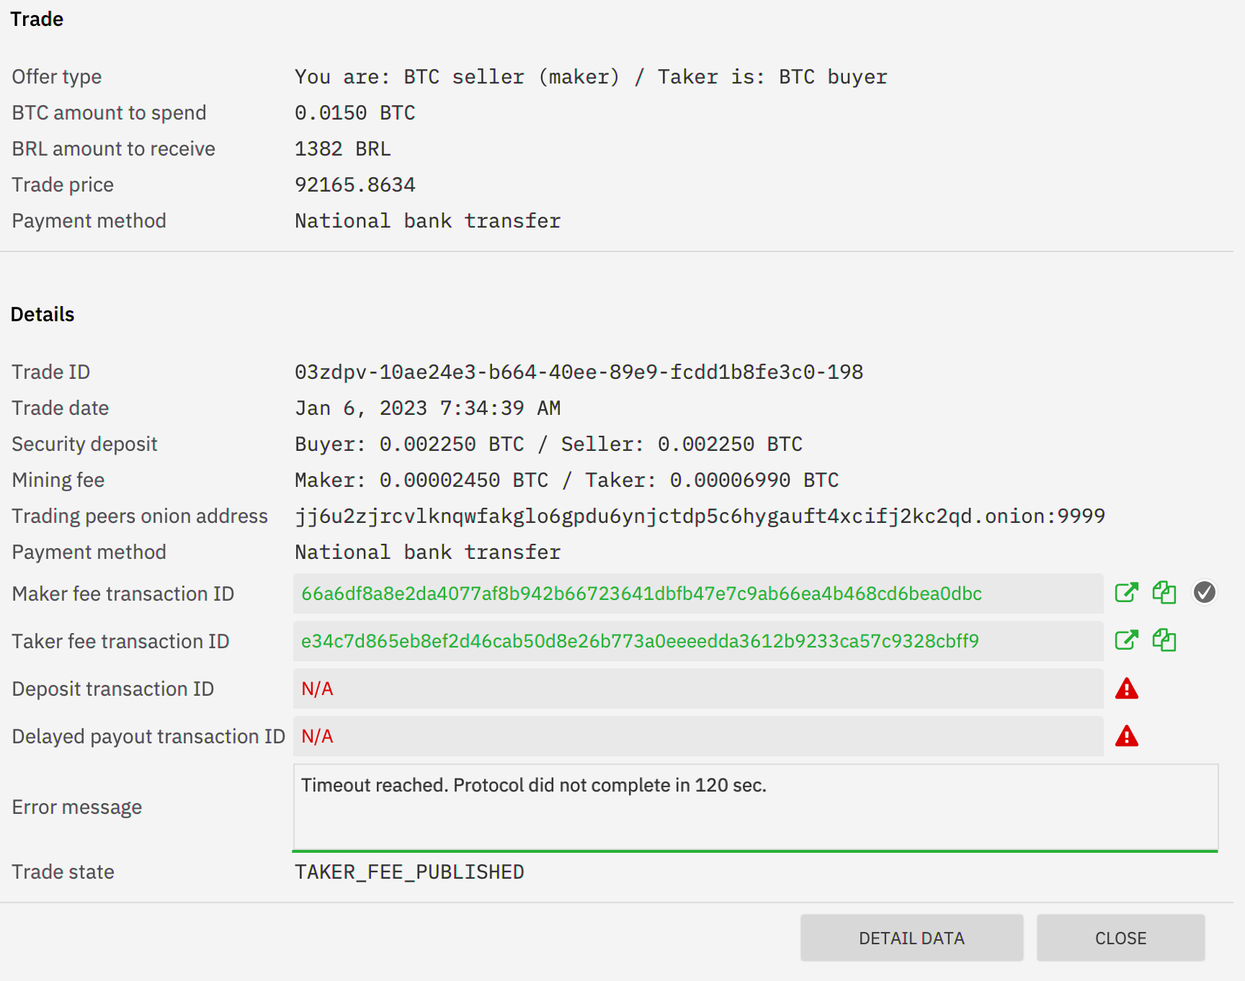Click the trading peers onion address

coord(699,516)
